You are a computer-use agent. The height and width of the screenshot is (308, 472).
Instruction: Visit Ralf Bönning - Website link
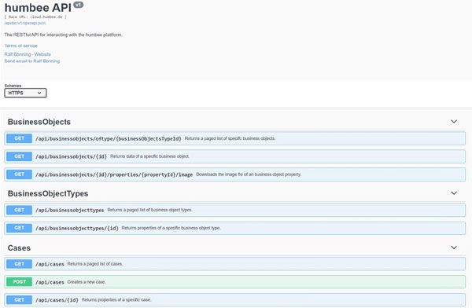point(28,54)
